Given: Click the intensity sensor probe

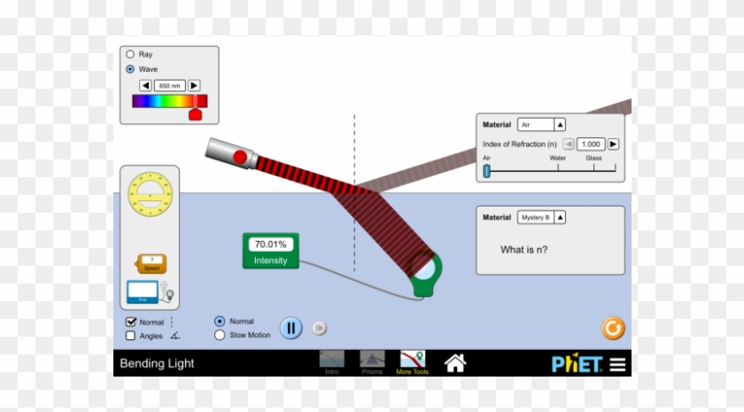Looking at the screenshot, I should [423, 274].
